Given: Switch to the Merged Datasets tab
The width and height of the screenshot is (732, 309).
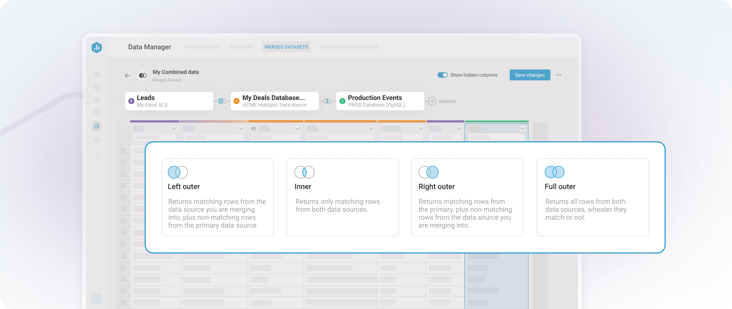Looking at the screenshot, I should tap(286, 47).
